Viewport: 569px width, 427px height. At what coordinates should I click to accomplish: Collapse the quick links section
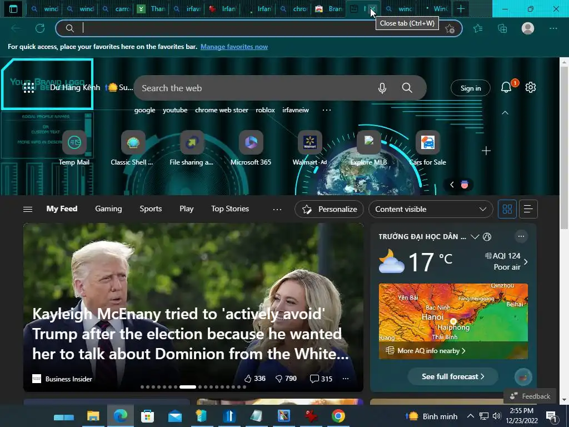505,113
